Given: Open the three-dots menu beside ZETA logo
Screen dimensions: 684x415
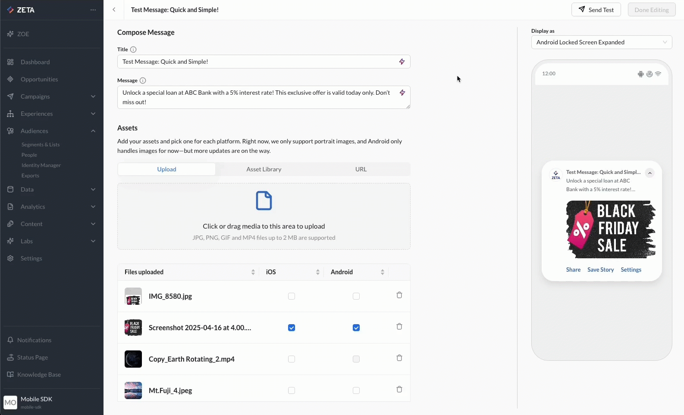Looking at the screenshot, I should [93, 10].
